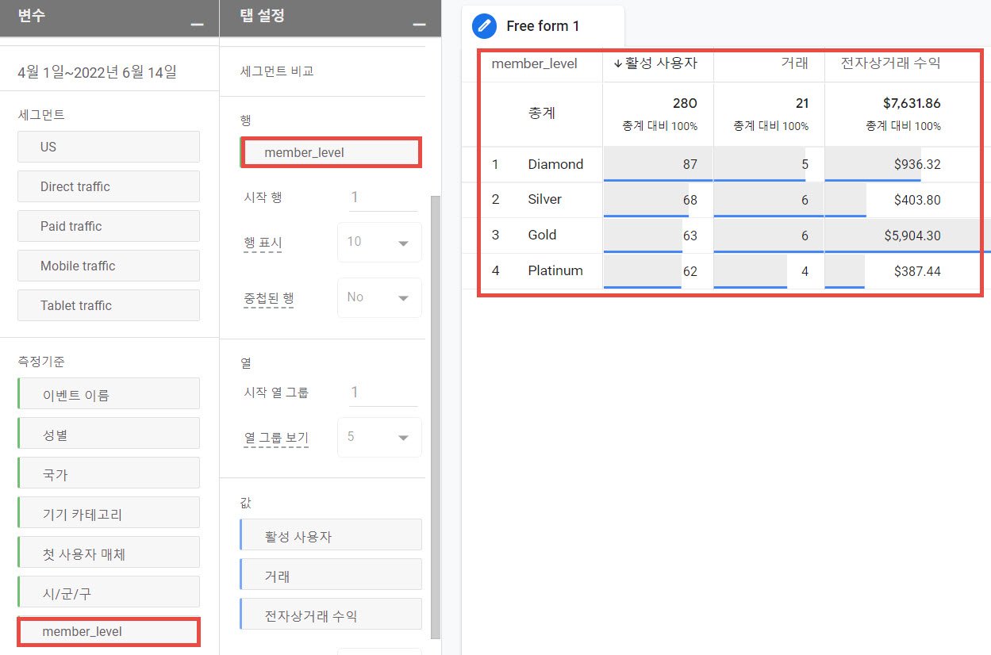This screenshot has height=655, width=991.
Task: Click the 87 active users cell for Diamond
Action: [658, 164]
